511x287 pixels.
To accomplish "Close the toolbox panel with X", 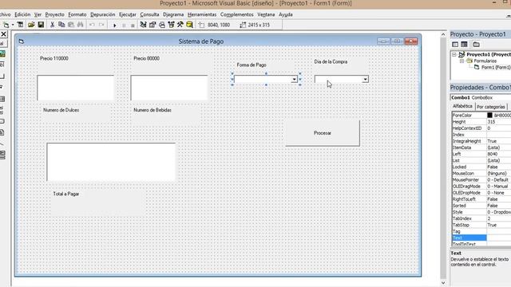I will pos(3,33).
